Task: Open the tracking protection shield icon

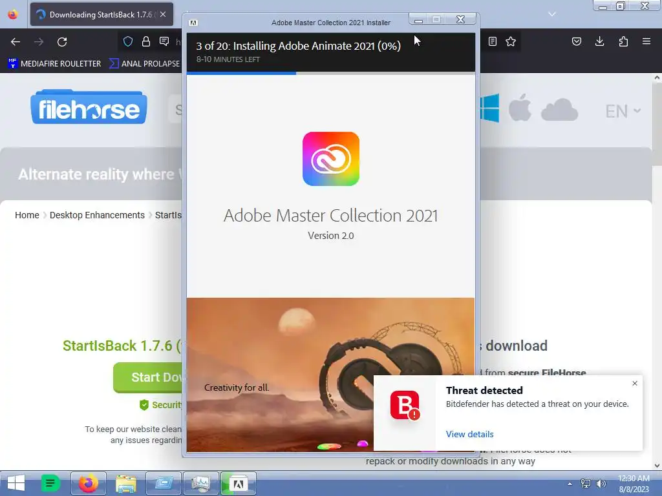Action: tap(128, 41)
